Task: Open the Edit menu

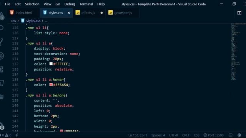Action: point(18,4)
